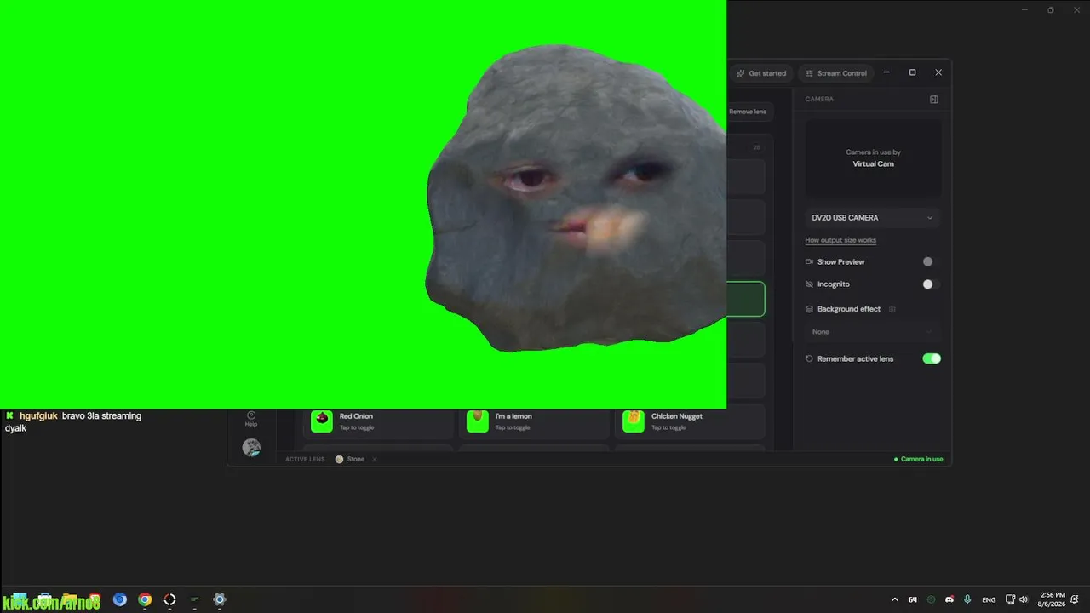Image resolution: width=1090 pixels, height=613 pixels.
Task: Open Stream Control
Action: [836, 73]
